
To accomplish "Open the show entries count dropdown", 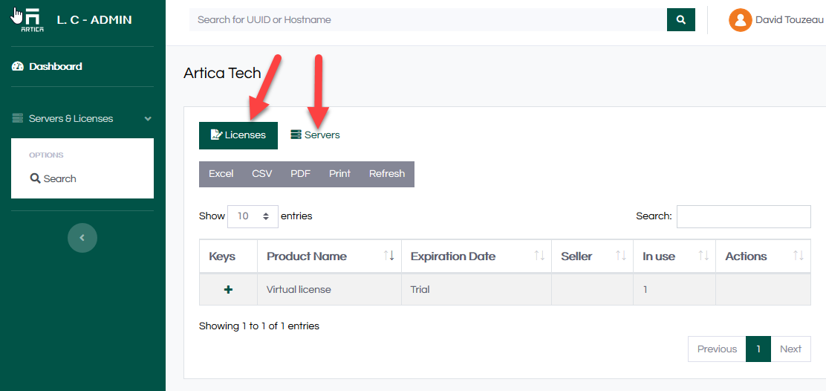I will click(253, 216).
